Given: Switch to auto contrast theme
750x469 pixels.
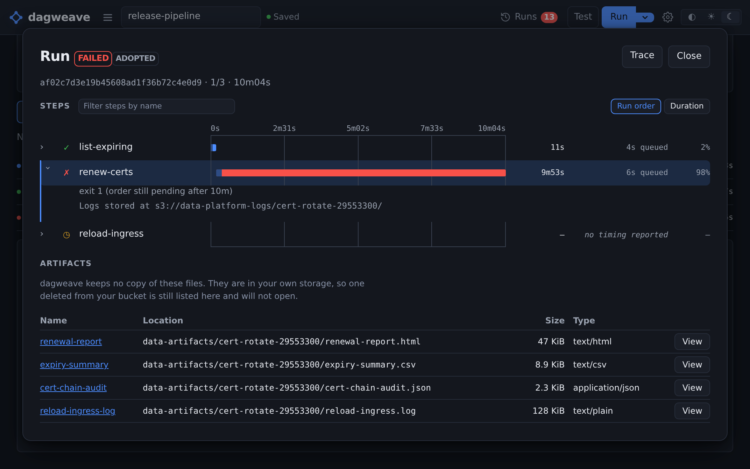Looking at the screenshot, I should [x=692, y=17].
